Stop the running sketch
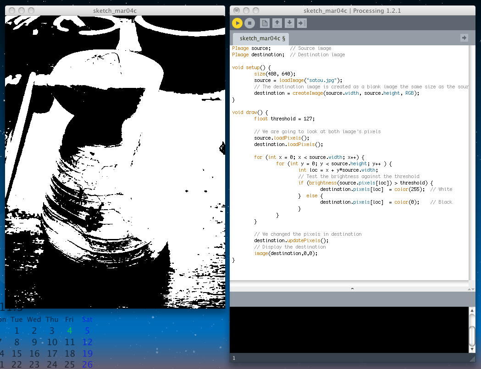This screenshot has height=369, width=481. click(249, 23)
